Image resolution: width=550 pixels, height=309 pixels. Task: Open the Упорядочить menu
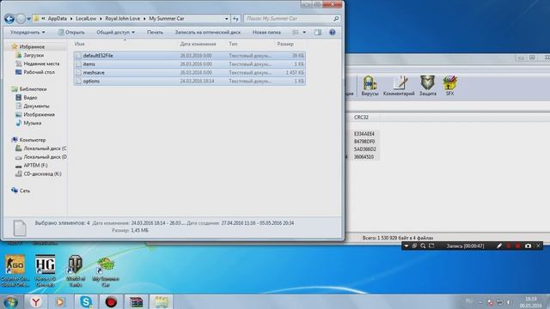pyautogui.click(x=27, y=33)
